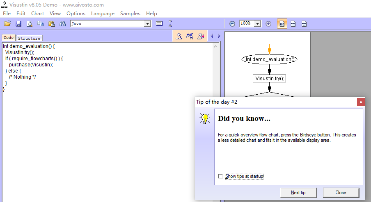
Task: Open the Java language dropdown
Action: tap(147, 24)
